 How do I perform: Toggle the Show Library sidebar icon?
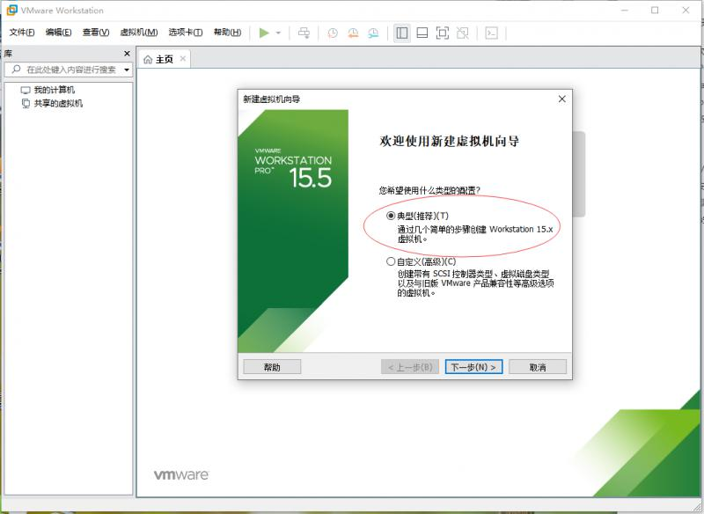[x=402, y=33]
